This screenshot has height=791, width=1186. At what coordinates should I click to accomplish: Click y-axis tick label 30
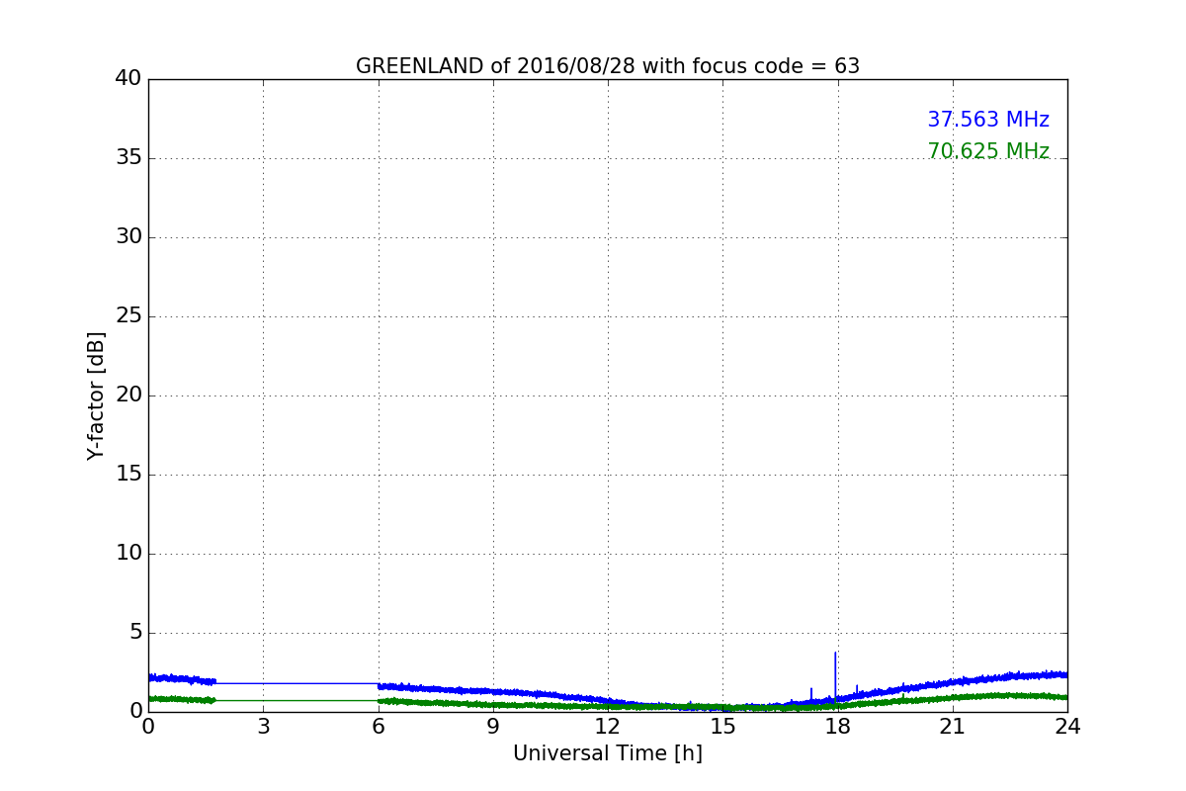coord(128,236)
